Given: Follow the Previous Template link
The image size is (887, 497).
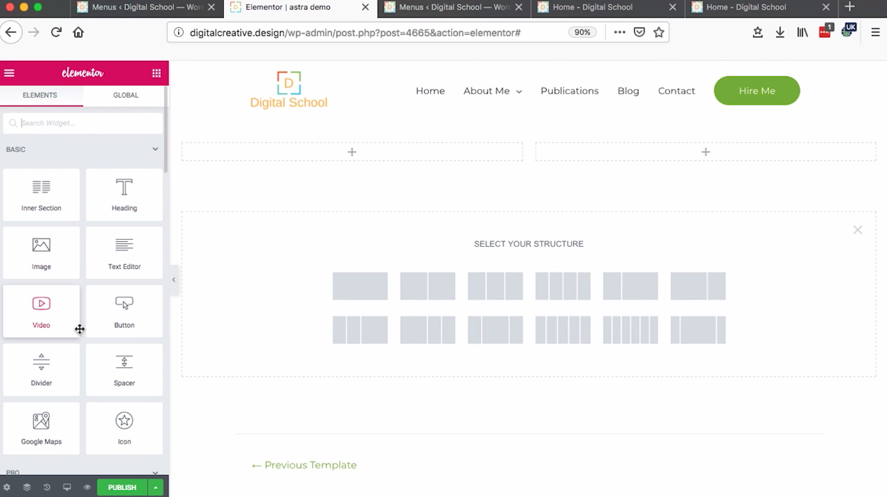Looking at the screenshot, I should click(x=304, y=465).
